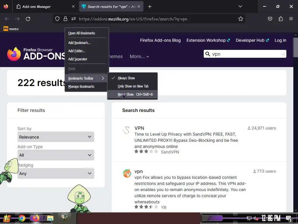The height and width of the screenshot is (224, 298).
Task: Open the memz bookmark on bookmarks toolbar
Action: 11,29
